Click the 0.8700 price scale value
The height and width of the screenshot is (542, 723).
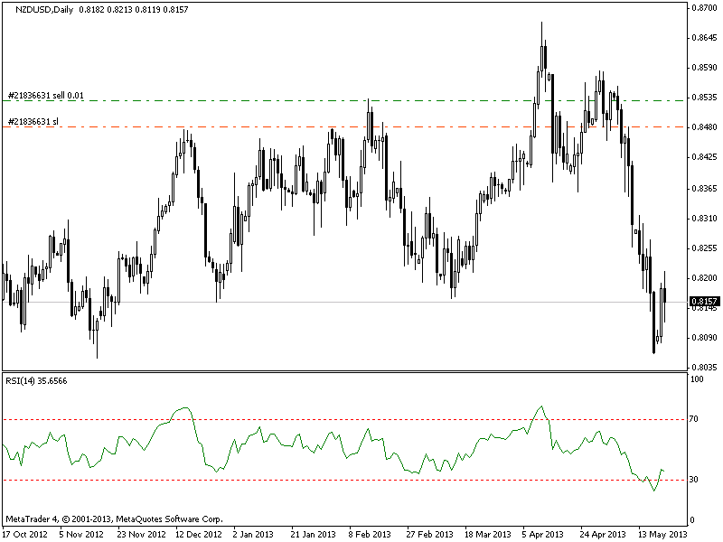(705, 8)
